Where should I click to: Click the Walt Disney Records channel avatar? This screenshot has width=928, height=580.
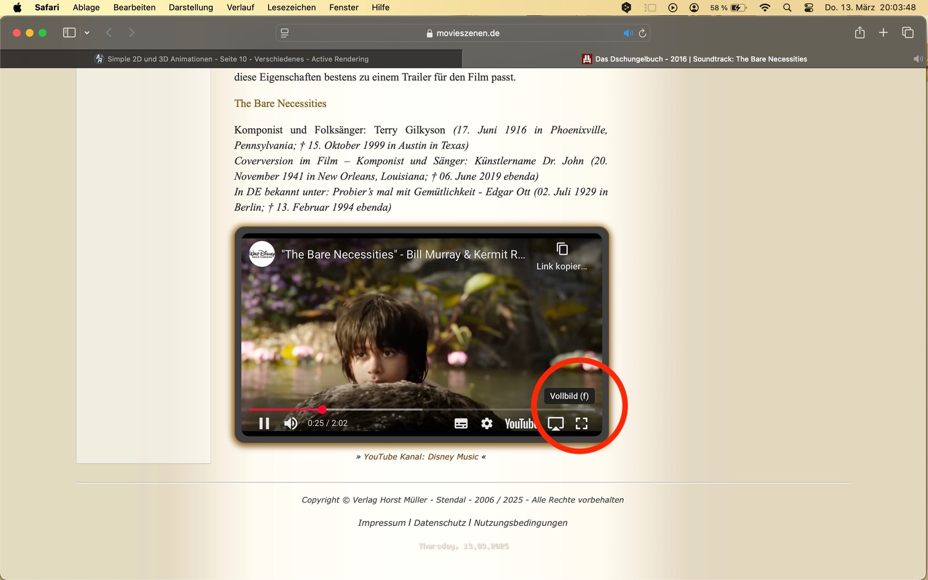pos(262,254)
